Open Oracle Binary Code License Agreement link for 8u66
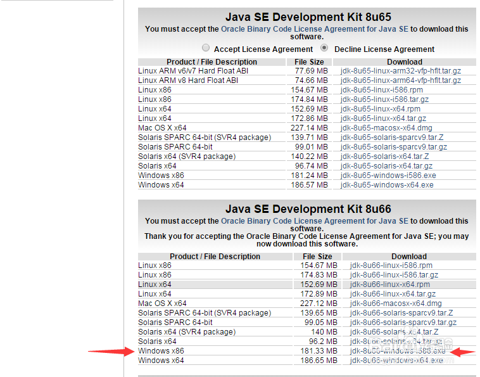Screen dimensions: 480x377 [x=314, y=221]
